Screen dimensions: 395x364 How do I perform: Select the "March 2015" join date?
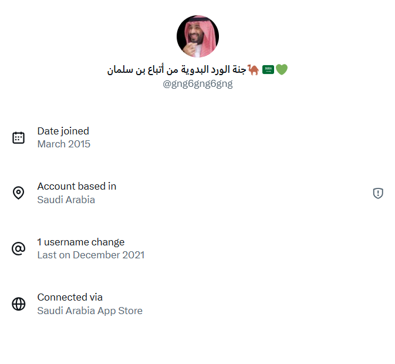click(x=63, y=144)
